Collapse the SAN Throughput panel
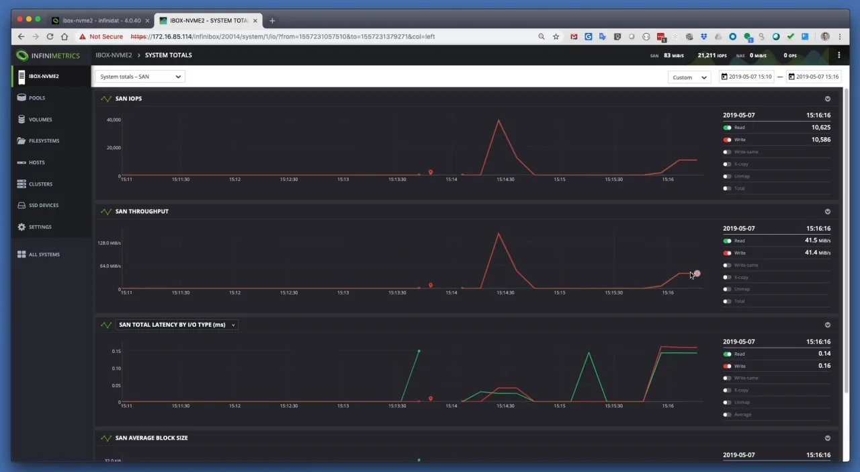 [x=828, y=212]
